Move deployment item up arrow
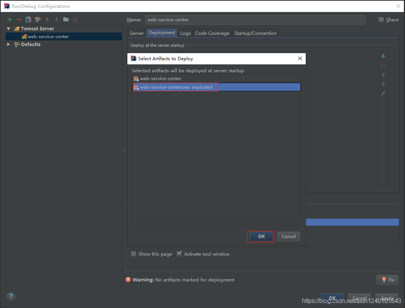This screenshot has width=405, height=308. 383,75
